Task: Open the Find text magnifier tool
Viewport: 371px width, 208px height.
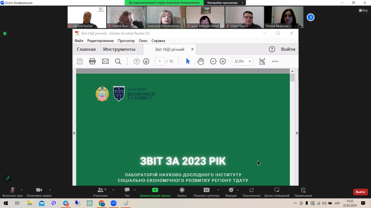Action: [x=118, y=61]
